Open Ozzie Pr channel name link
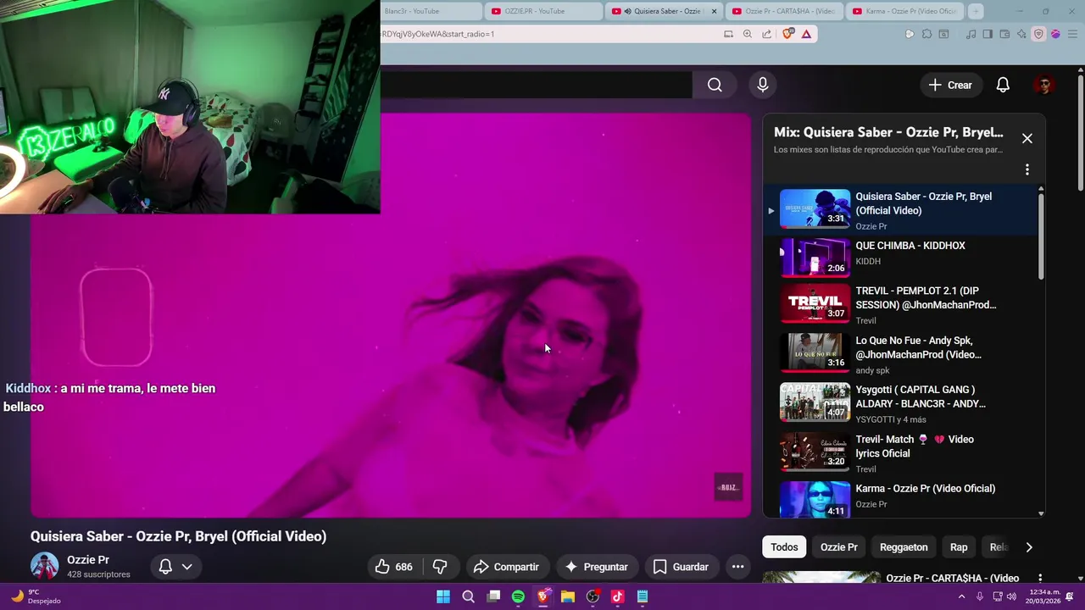This screenshot has height=610, width=1085. coord(88,560)
